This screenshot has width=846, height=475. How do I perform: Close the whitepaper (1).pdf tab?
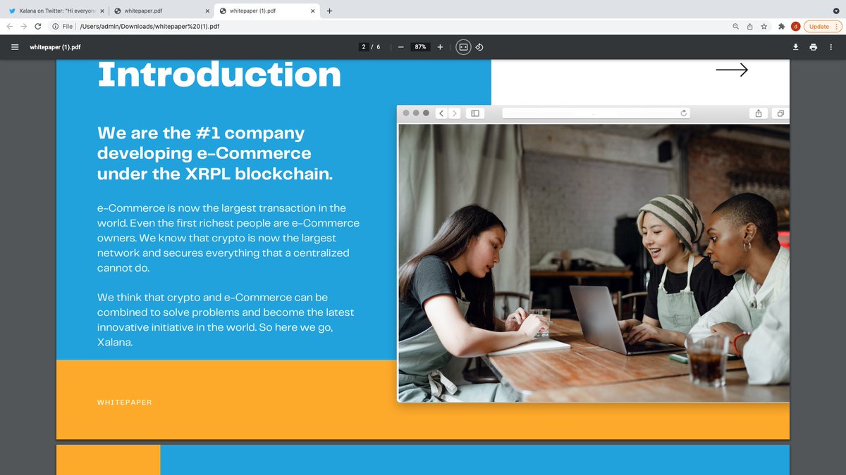tap(313, 11)
